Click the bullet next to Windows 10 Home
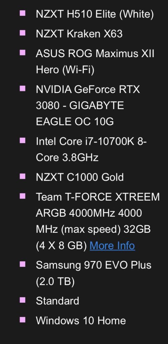Screen dimensions: 168x344 pyautogui.click(x=22, y=320)
